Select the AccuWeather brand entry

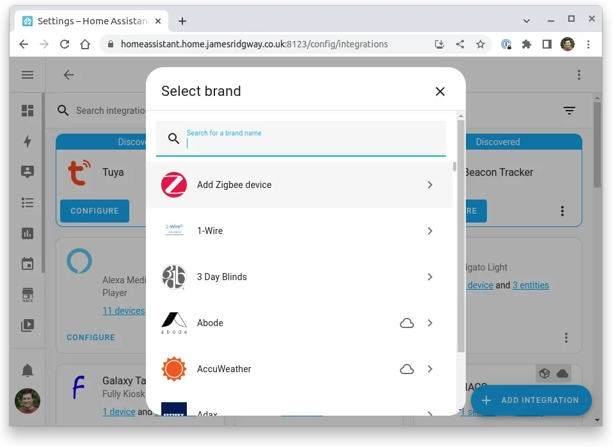pyautogui.click(x=299, y=369)
